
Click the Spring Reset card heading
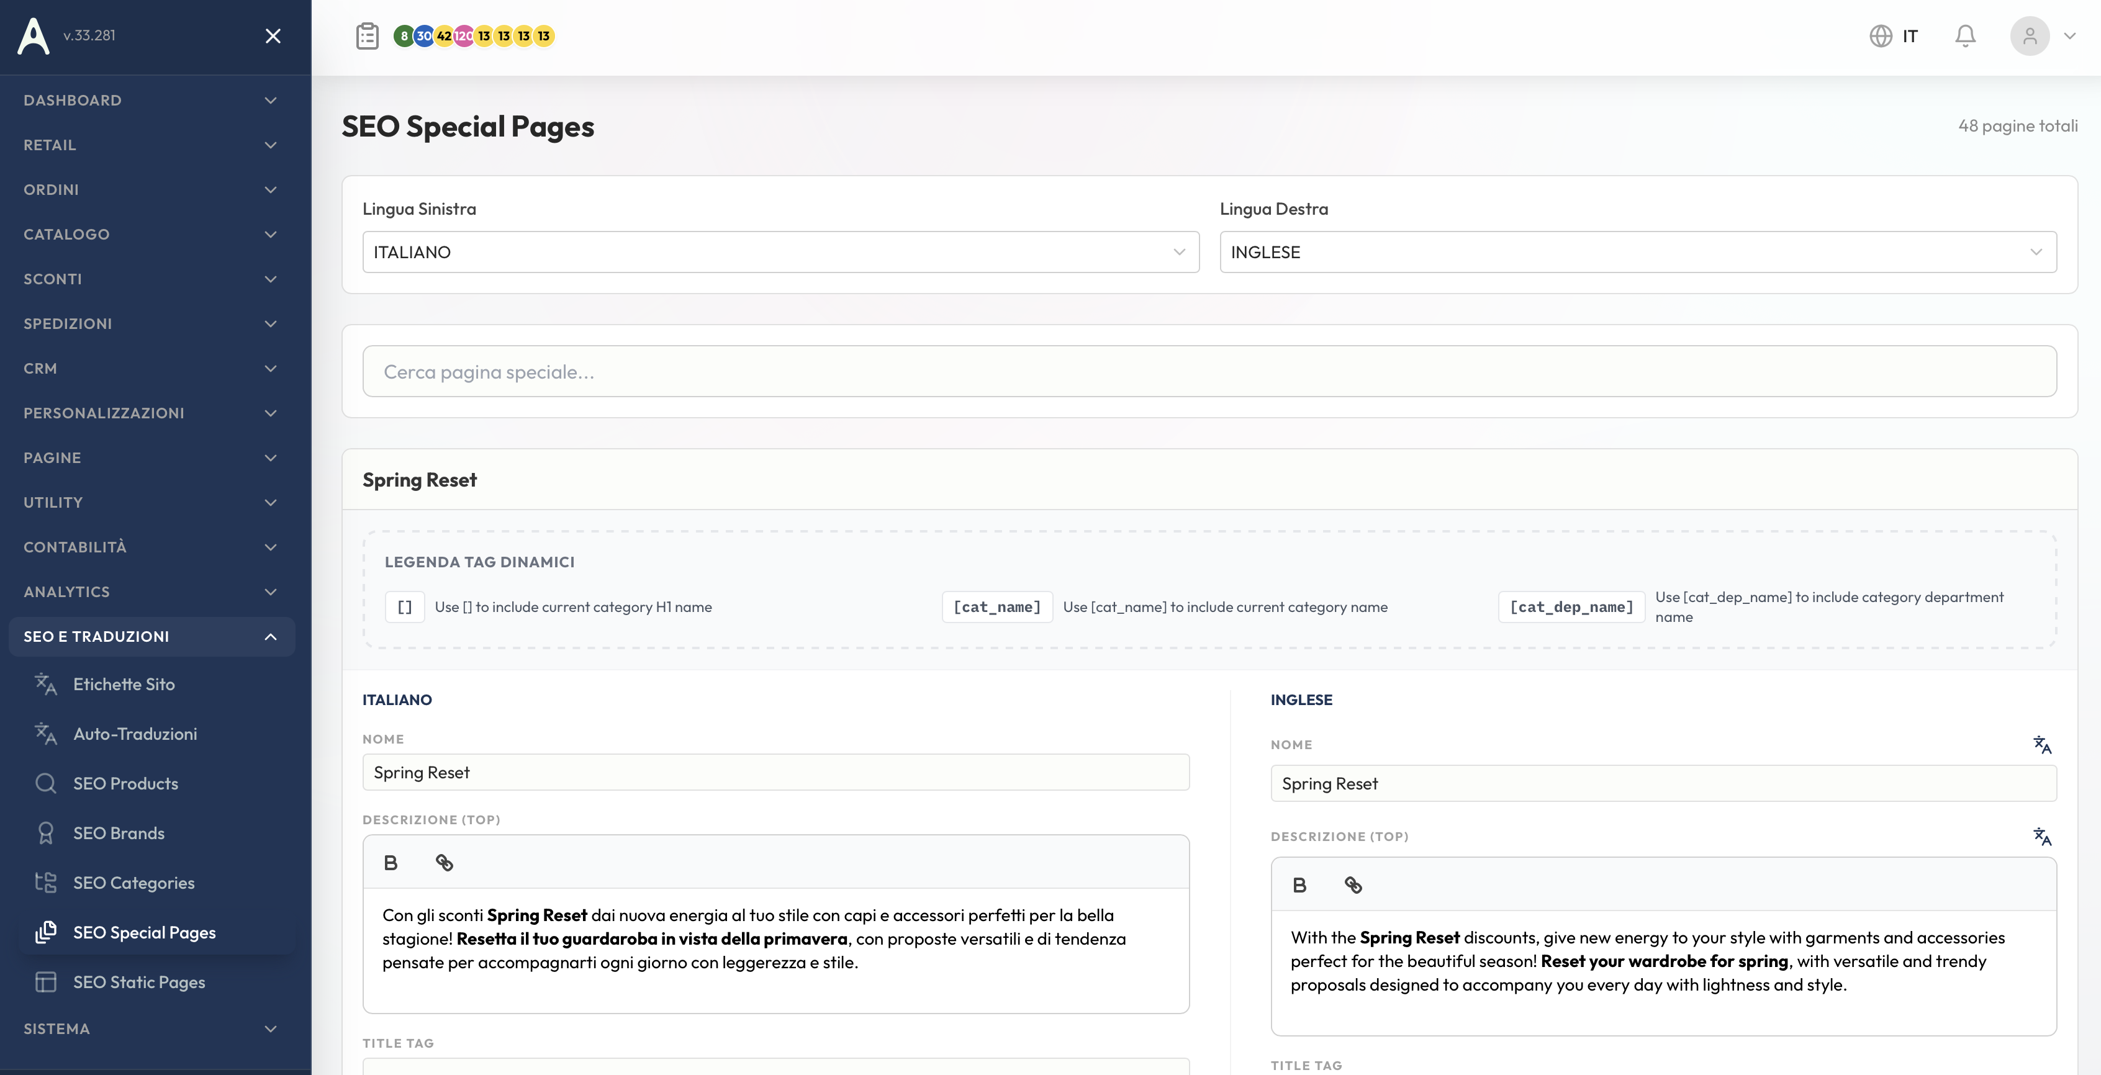tap(419, 480)
